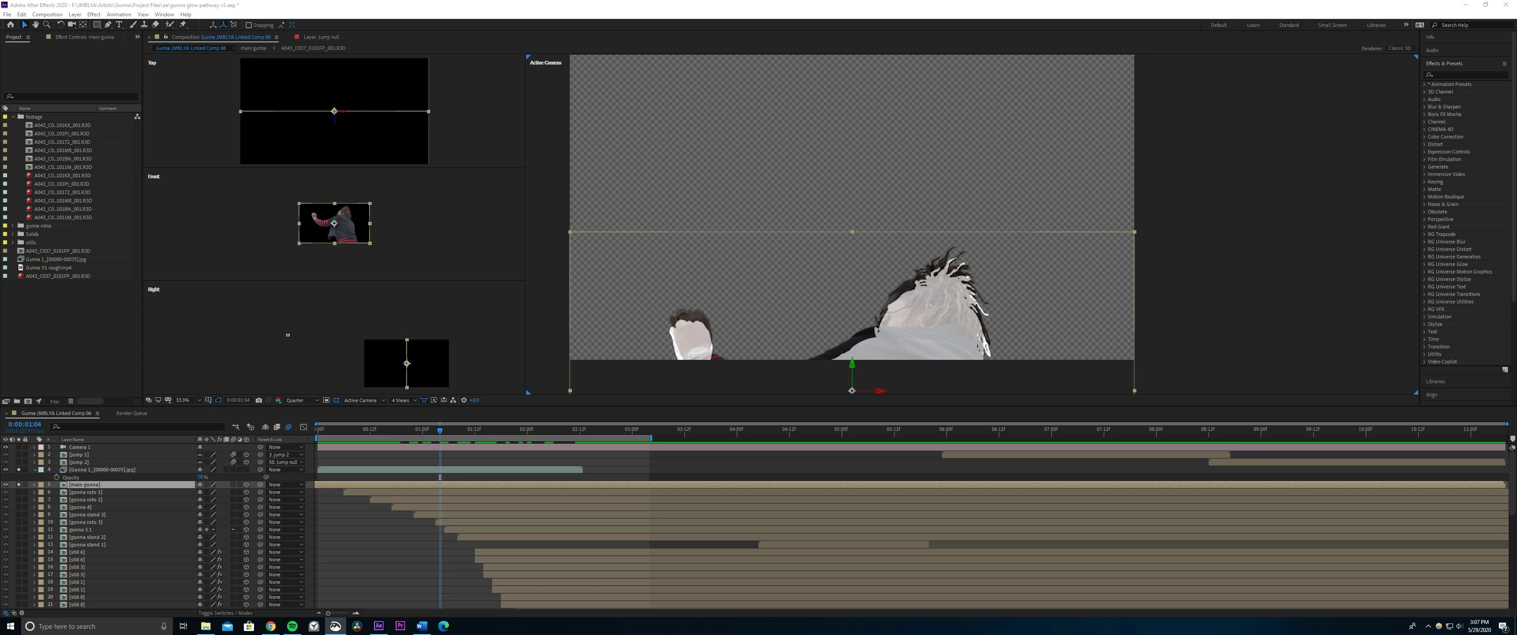The width and height of the screenshot is (1517, 635).
Task: Enable the Snapping checkbox
Action: (249, 25)
